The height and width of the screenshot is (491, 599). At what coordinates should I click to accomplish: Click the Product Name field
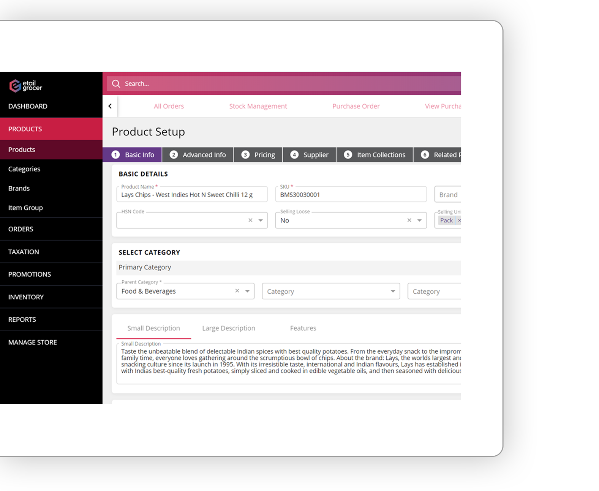[x=192, y=194]
